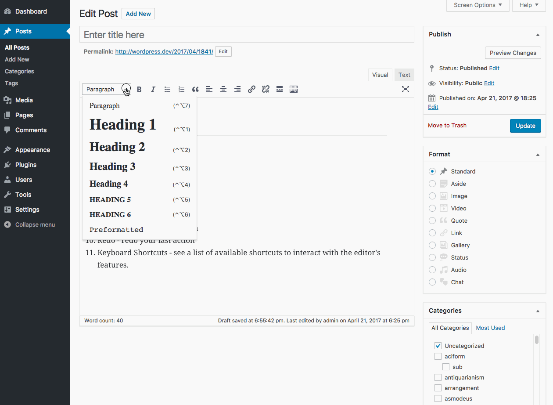
Task: Click the post title input field
Action: [x=247, y=35]
